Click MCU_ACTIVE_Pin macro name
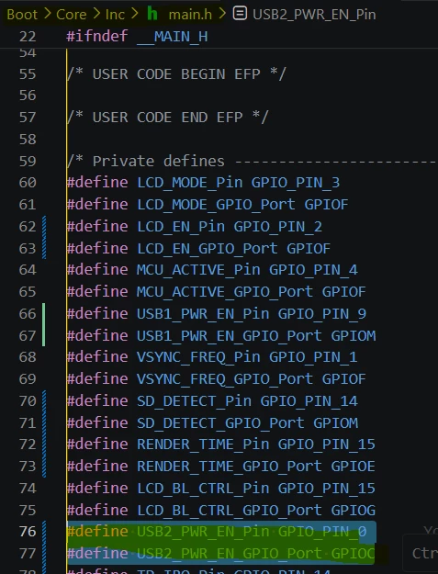This screenshot has height=574, width=438. click(198, 270)
